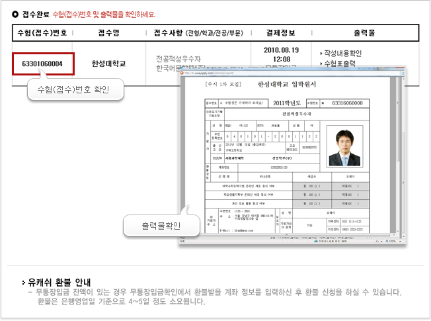The width and height of the screenshot is (431, 321).
Task: Click the popup address bar site icon
Action: point(182,73)
